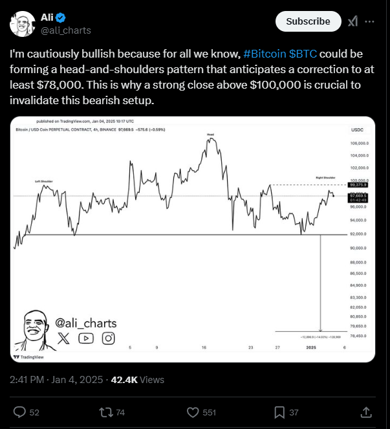Click the blue verified badge
390x429 pixels.
pos(60,17)
